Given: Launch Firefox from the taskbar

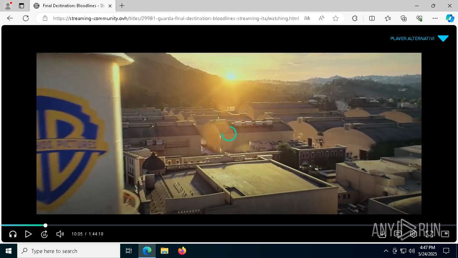Looking at the screenshot, I should (182, 251).
